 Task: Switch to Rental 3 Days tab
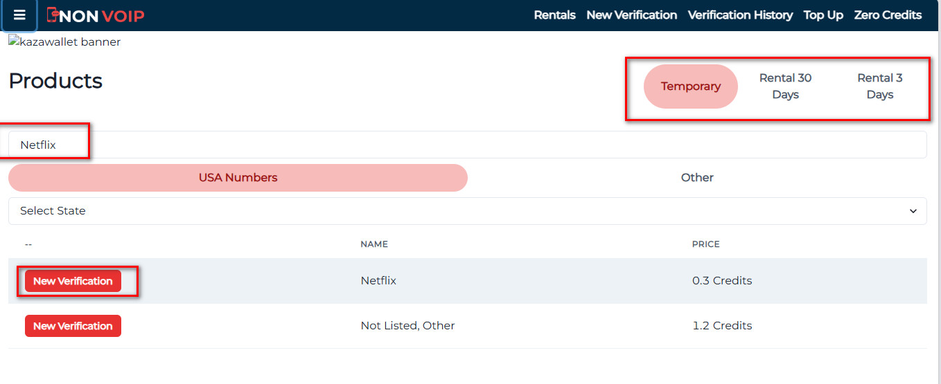point(880,86)
